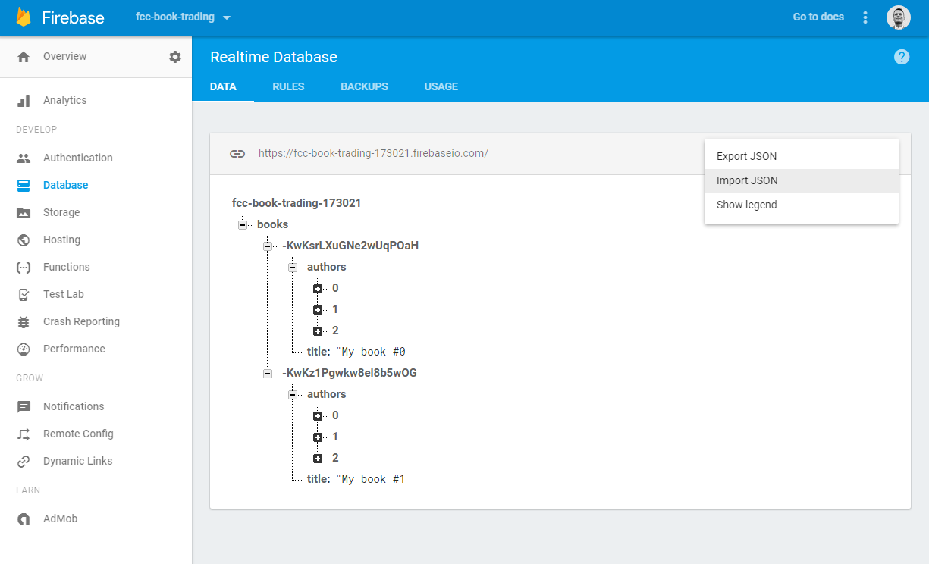Image resolution: width=929 pixels, height=564 pixels.
Task: Switch to the BACKUPS tab
Action: (365, 86)
